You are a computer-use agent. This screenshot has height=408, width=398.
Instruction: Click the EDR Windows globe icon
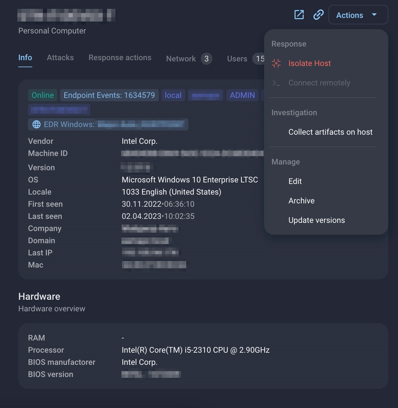click(x=37, y=124)
